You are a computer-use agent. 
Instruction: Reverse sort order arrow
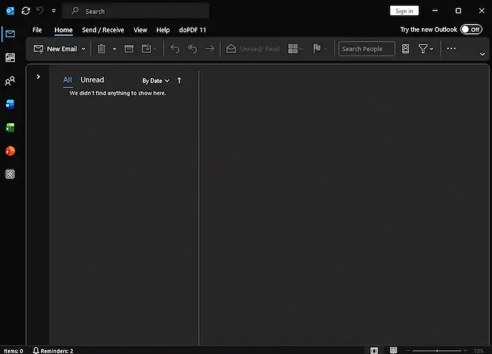click(x=179, y=81)
